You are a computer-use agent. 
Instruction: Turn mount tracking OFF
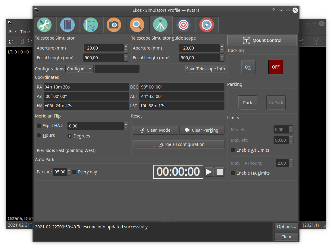pyautogui.click(x=276, y=67)
